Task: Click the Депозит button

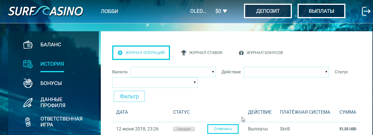Action: point(268,11)
